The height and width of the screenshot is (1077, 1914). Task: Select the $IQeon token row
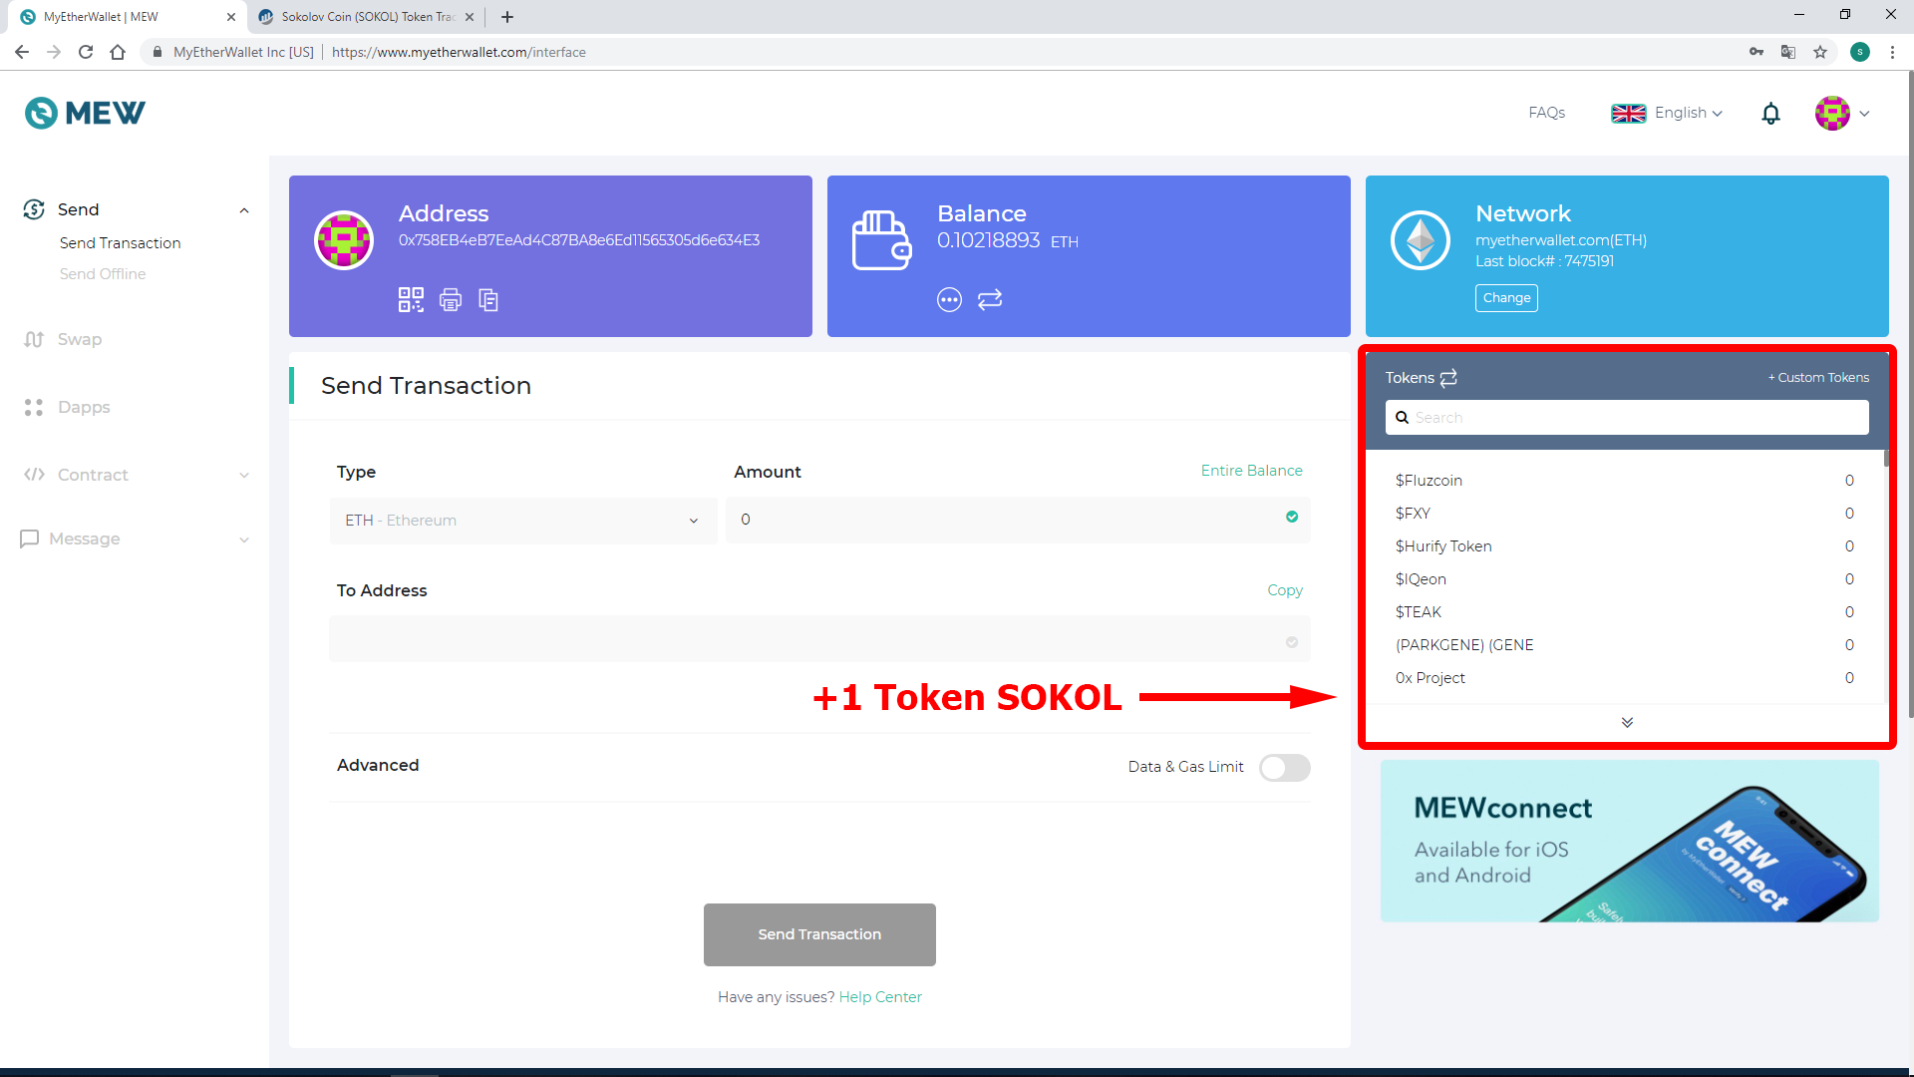tap(1625, 579)
